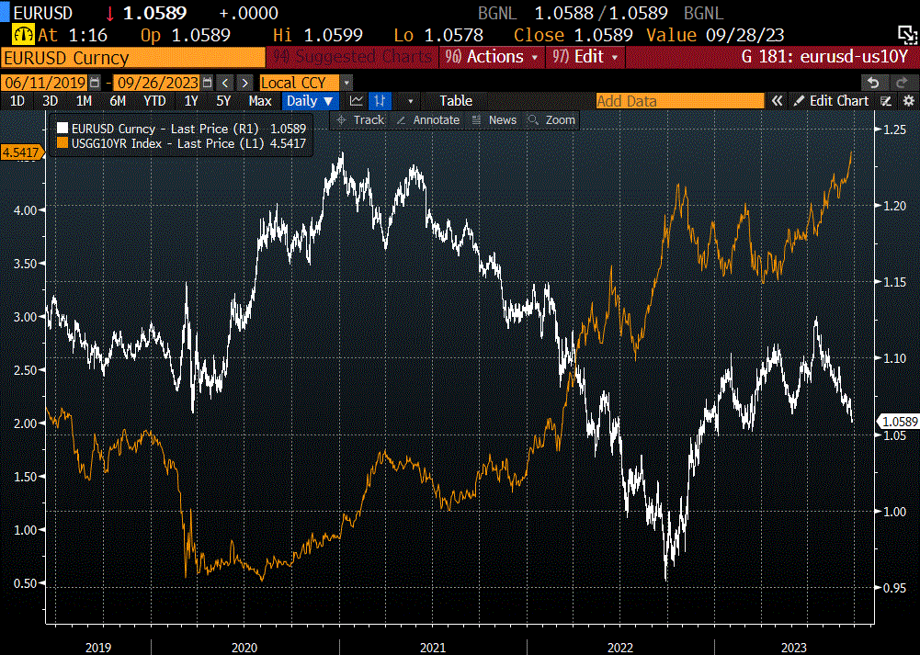The image size is (920, 655).
Task: Open chart settings via the gear icon
Action: click(909, 101)
